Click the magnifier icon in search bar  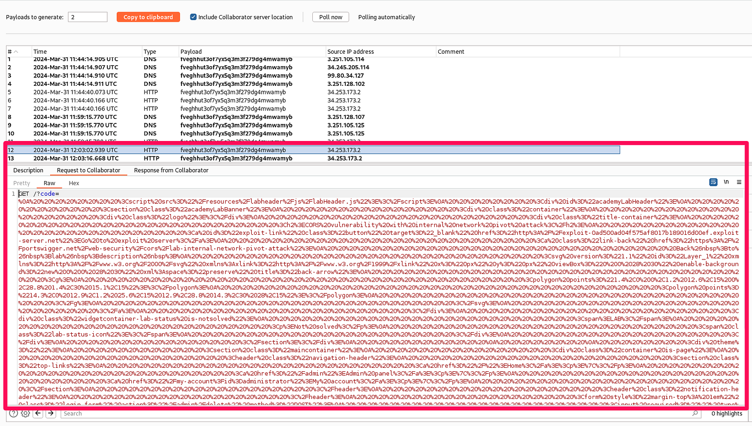coord(695,413)
